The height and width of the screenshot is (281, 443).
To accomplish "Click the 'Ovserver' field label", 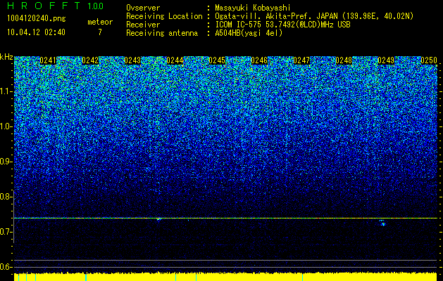I will [143, 8].
